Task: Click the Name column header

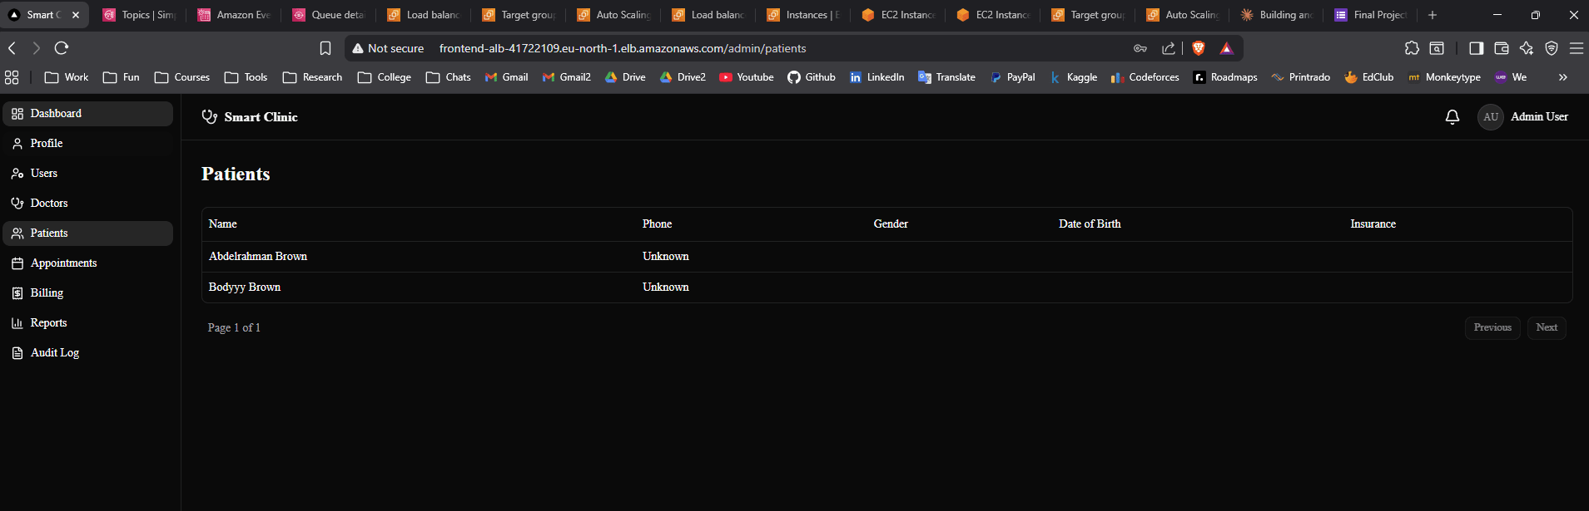Action: click(x=223, y=224)
